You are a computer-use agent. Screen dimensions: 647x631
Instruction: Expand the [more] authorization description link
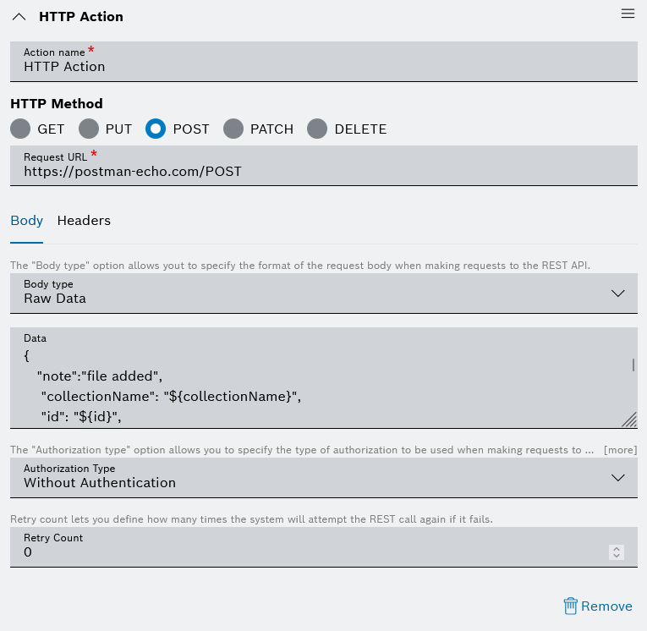tap(620, 450)
